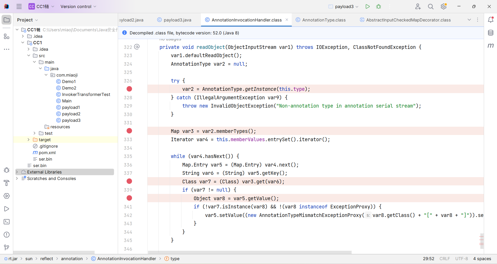This screenshot has width=497, height=264.
Task: Open the Maven tool window
Action: pyautogui.click(x=491, y=46)
